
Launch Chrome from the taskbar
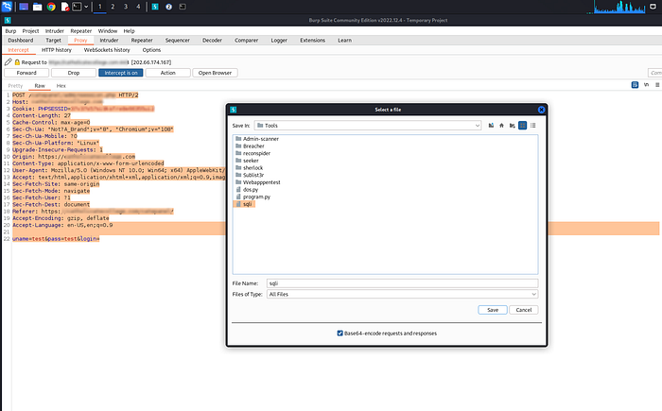(51, 7)
